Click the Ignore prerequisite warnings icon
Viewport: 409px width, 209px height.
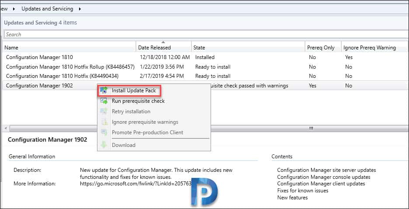tap(104, 122)
